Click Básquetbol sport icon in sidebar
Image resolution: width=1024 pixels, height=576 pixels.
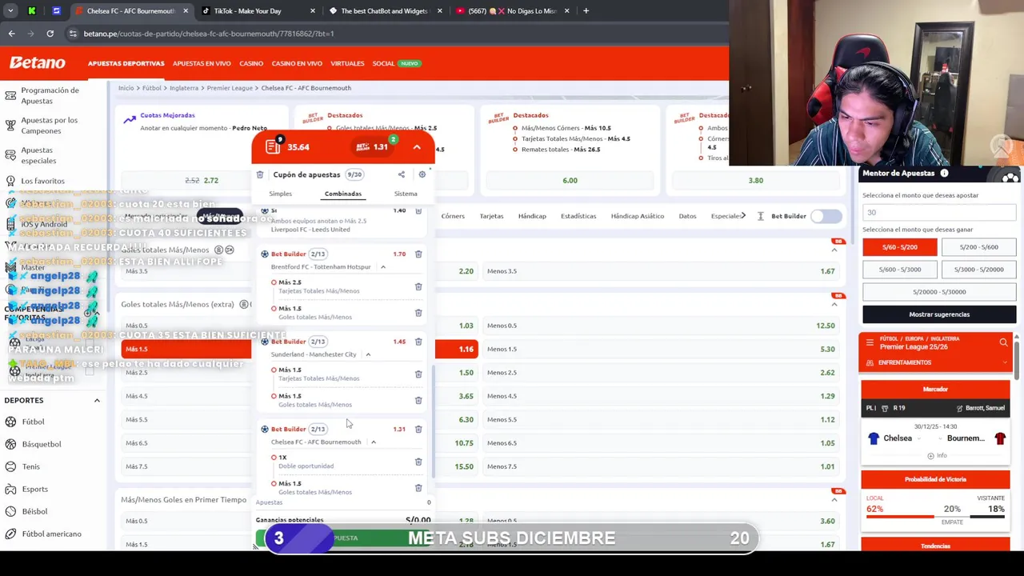[10, 444]
